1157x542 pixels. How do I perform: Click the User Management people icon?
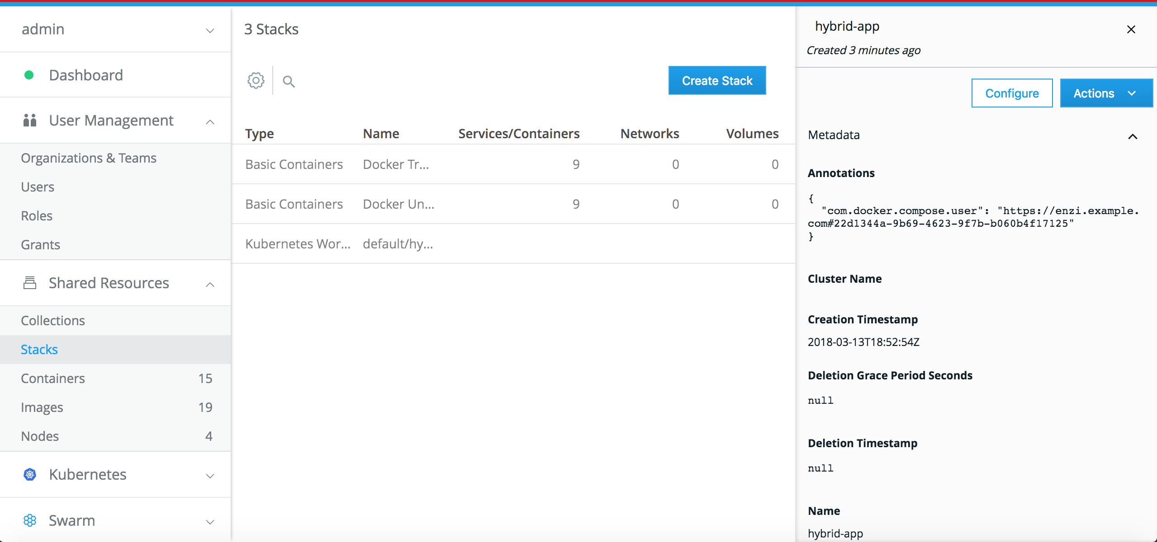pos(30,121)
